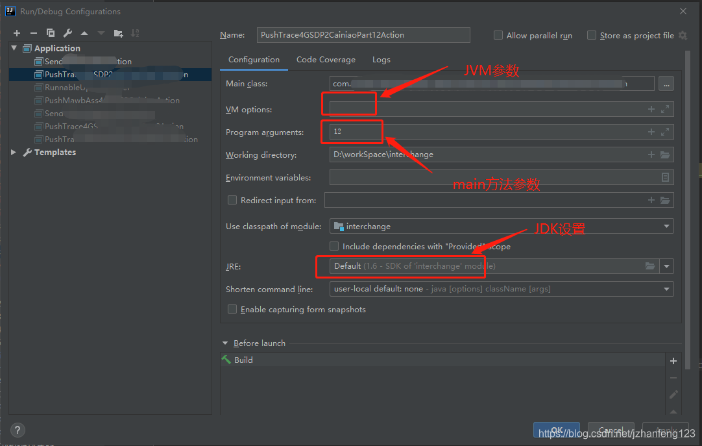Enable capturing form snapshots checkbox

pos(232,309)
